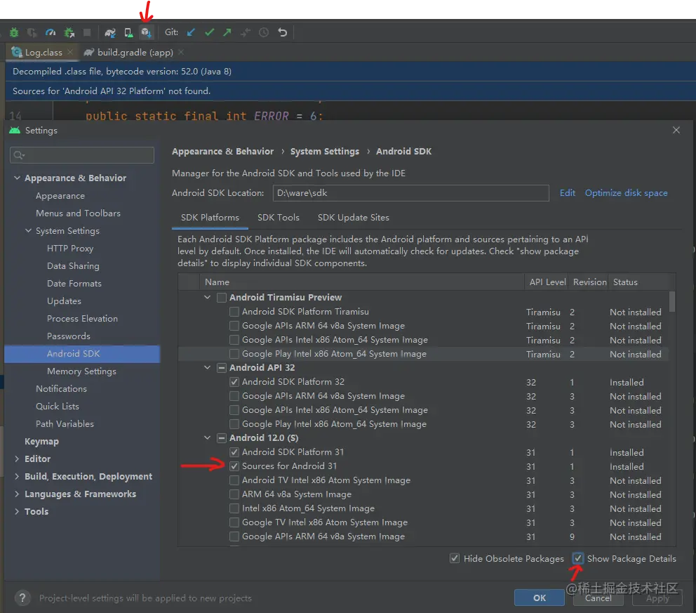This screenshot has width=696, height=613.
Task: Open help via the question mark icon
Action: click(x=22, y=598)
